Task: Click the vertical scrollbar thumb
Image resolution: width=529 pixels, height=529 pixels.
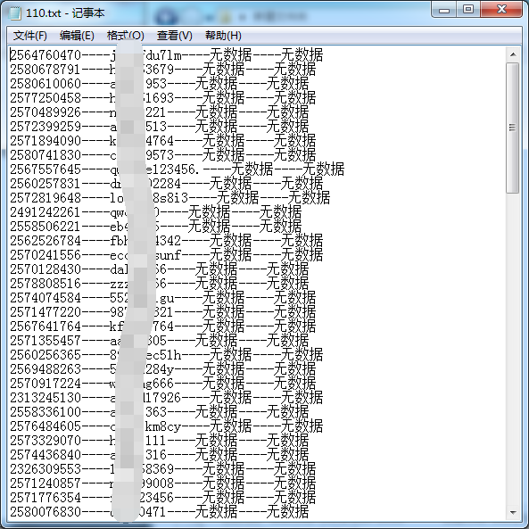Action: [x=513, y=128]
